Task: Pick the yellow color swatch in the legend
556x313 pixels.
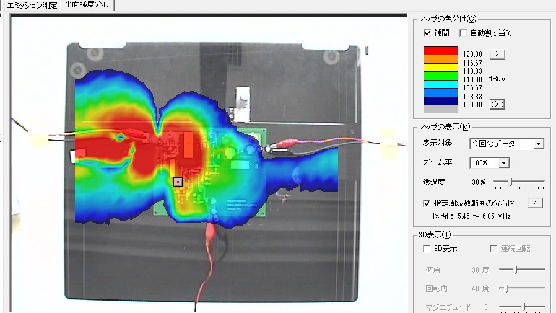Action: tap(440, 67)
